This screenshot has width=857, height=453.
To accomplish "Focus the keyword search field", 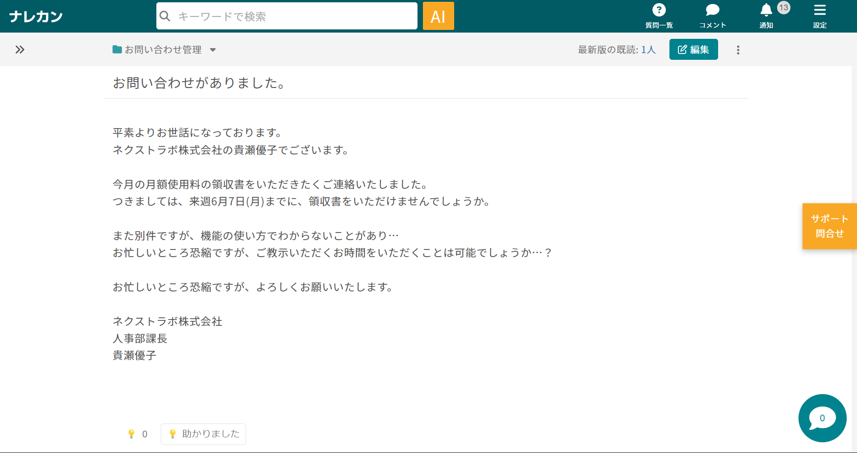I will pos(287,16).
